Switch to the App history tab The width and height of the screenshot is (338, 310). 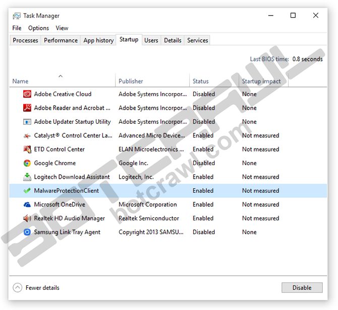98,40
